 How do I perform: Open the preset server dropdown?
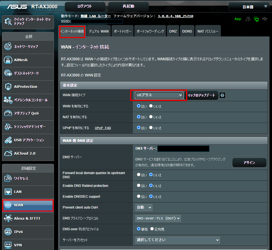click(x=177, y=240)
